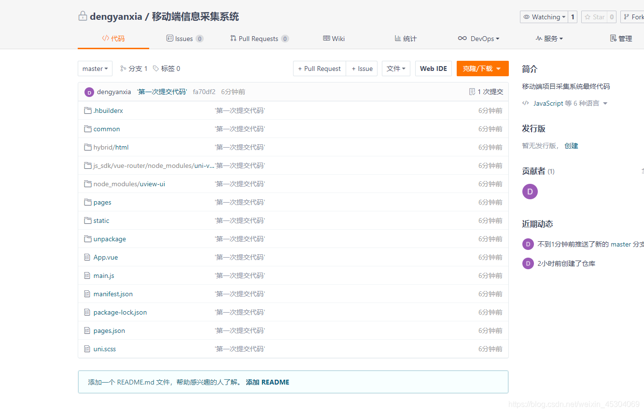Click the tag icon next to 标签 0

pyautogui.click(x=156, y=69)
